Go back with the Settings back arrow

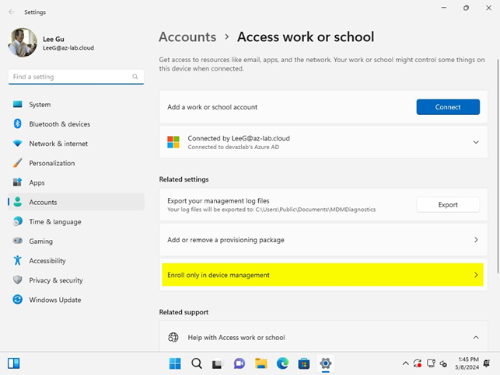pyautogui.click(x=12, y=12)
